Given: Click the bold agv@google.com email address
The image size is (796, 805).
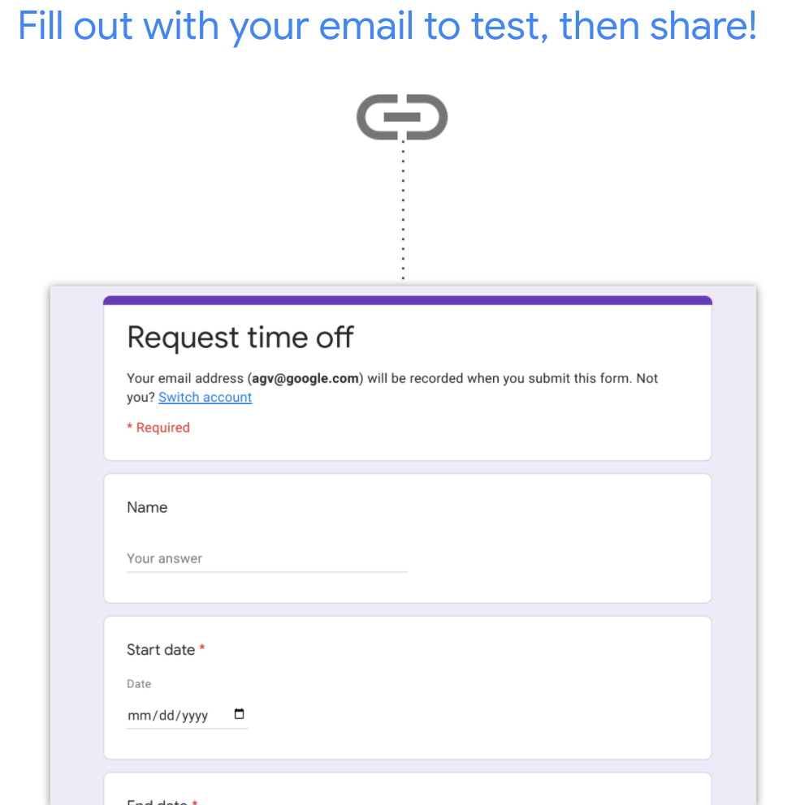Looking at the screenshot, I should point(305,378).
